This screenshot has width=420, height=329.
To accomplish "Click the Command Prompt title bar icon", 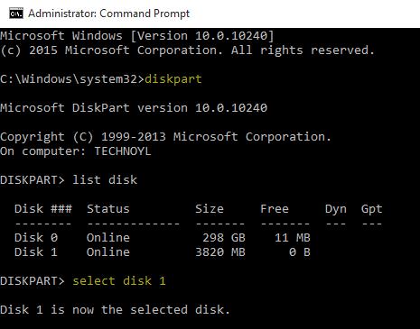I will tap(16, 14).
